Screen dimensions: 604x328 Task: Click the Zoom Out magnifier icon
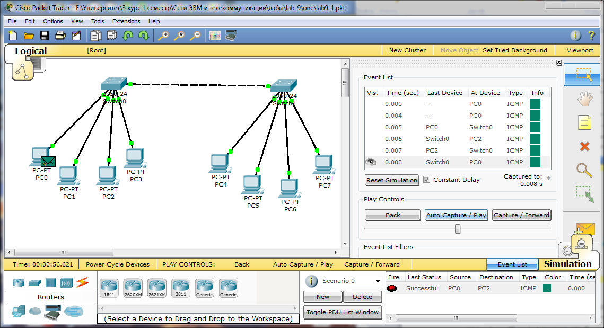click(195, 36)
